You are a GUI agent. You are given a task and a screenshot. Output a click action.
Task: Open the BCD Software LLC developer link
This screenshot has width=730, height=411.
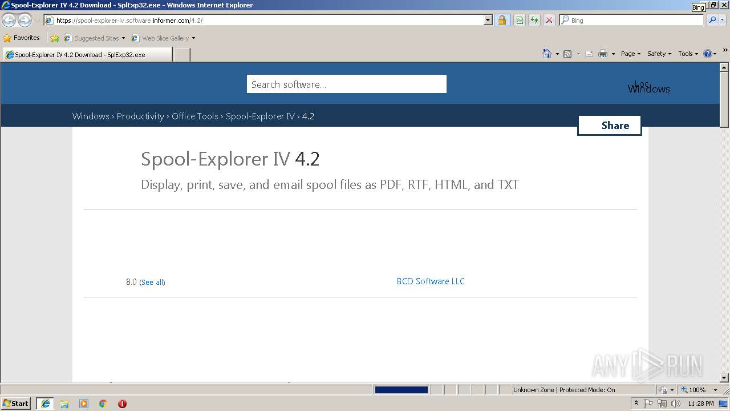(431, 281)
